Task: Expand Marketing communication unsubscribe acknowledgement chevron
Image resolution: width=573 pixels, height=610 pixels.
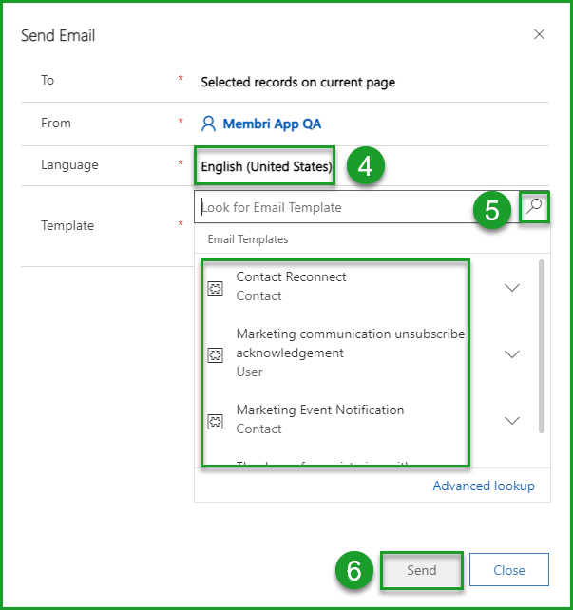Action: click(512, 354)
